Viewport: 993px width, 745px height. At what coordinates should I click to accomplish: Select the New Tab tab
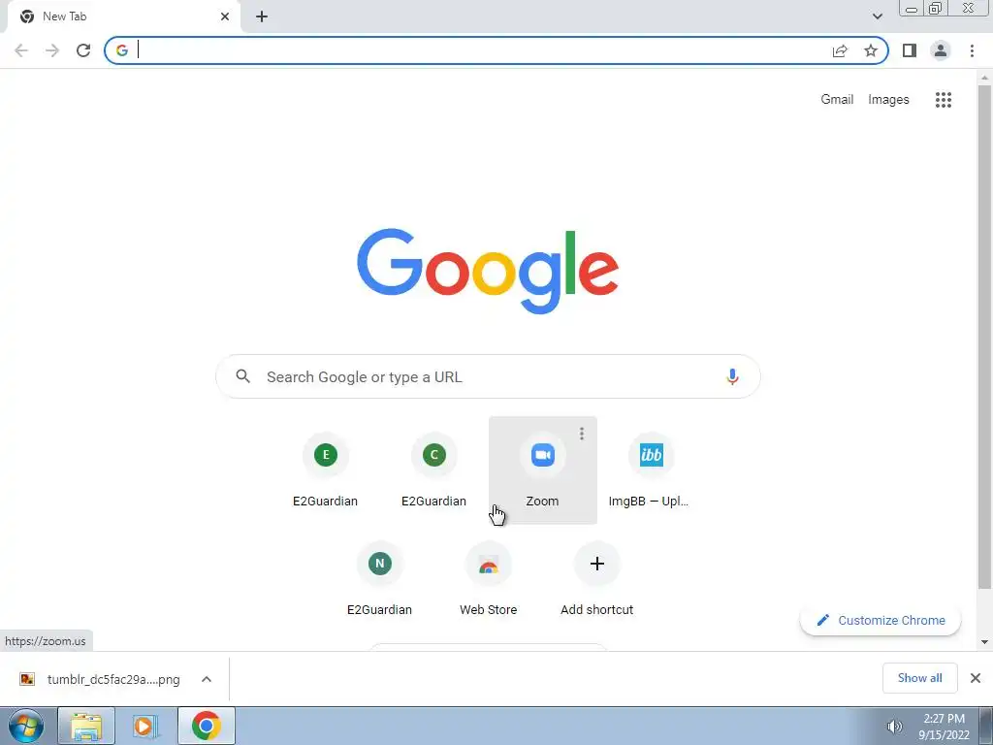point(123,16)
